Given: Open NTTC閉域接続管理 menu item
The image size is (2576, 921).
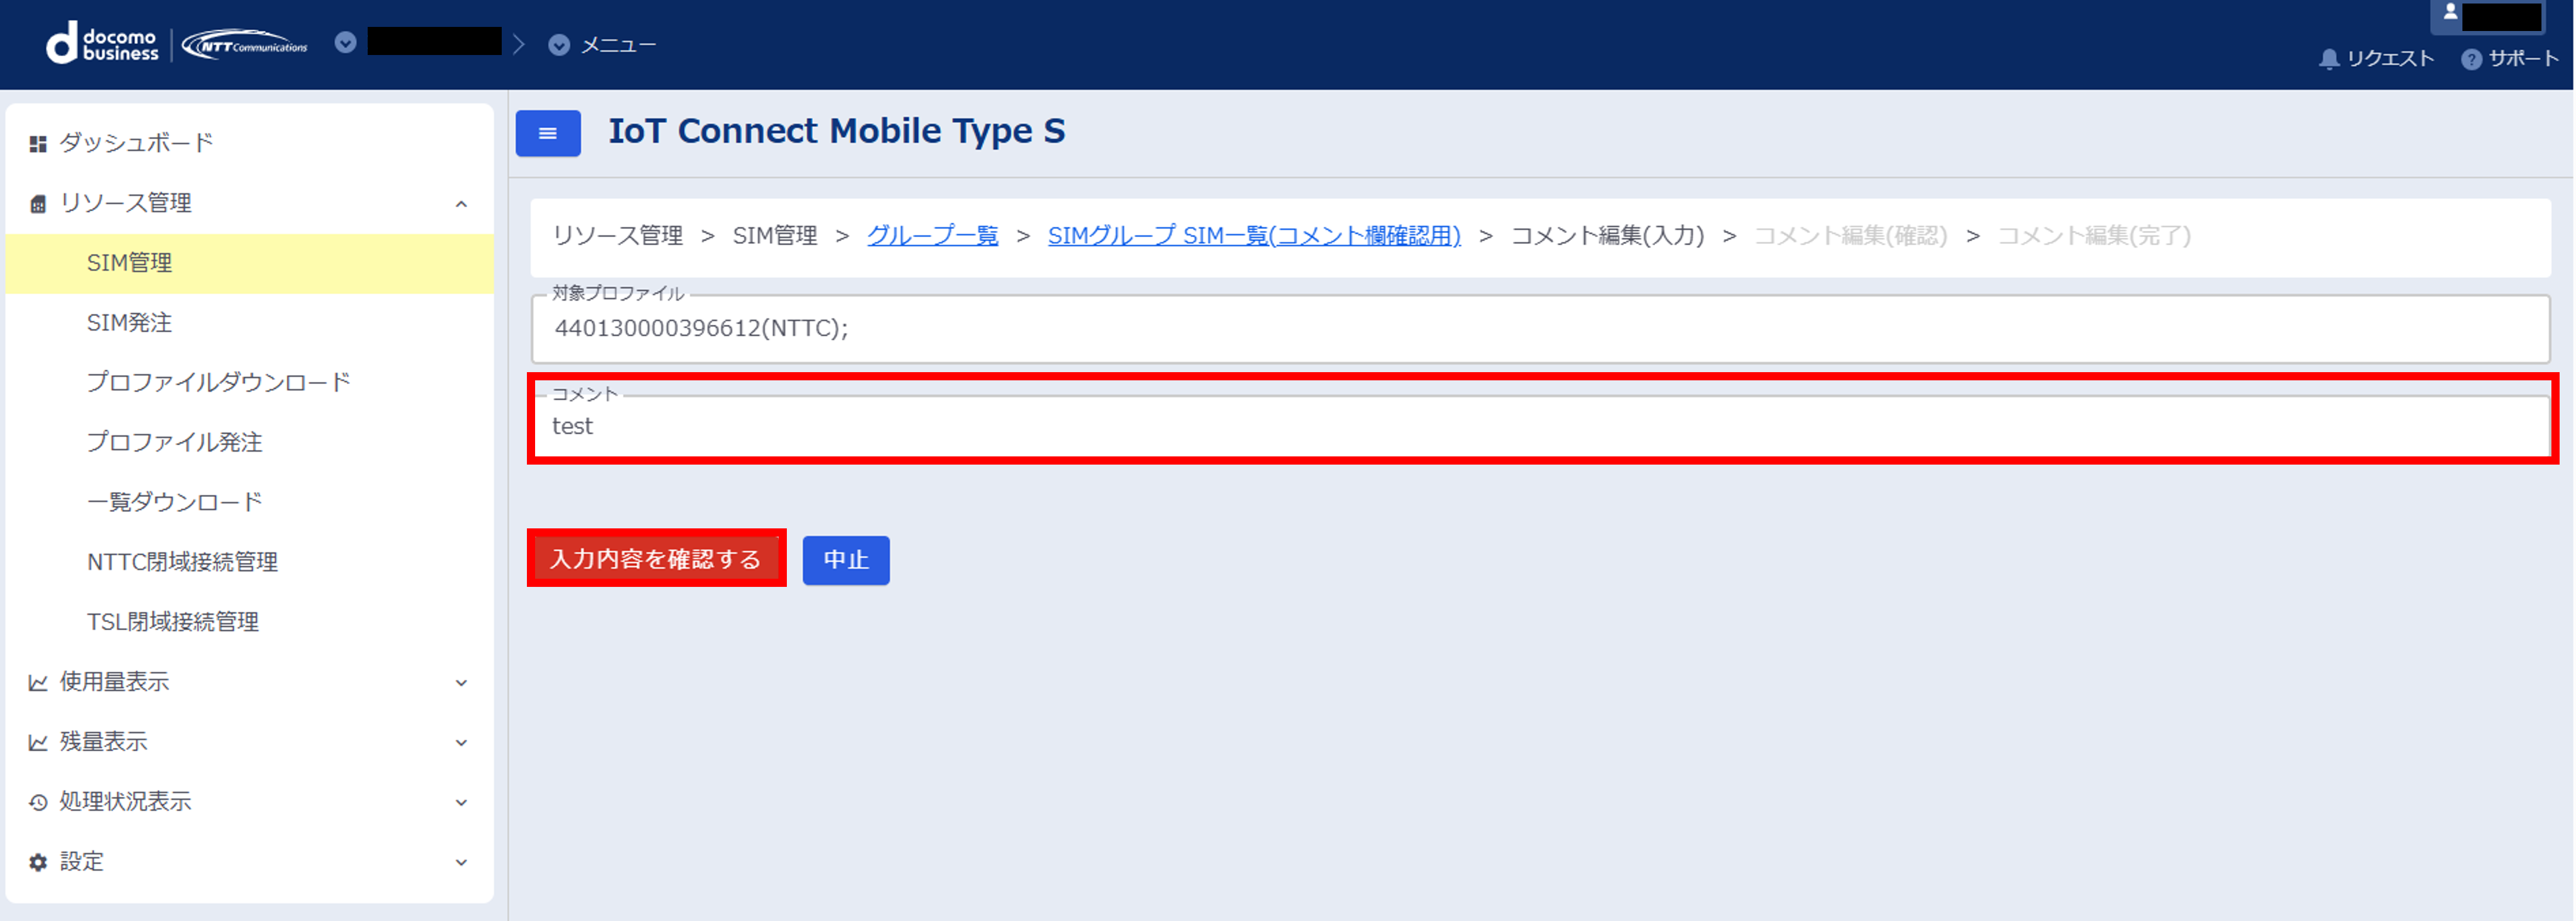Looking at the screenshot, I should tap(182, 561).
